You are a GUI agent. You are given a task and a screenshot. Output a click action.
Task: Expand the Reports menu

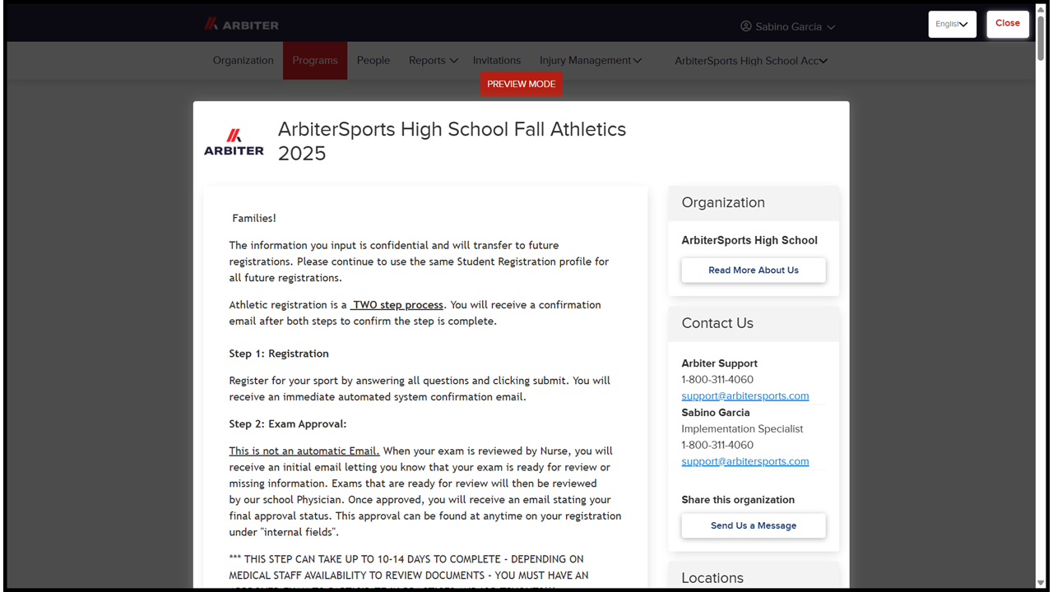coord(434,60)
